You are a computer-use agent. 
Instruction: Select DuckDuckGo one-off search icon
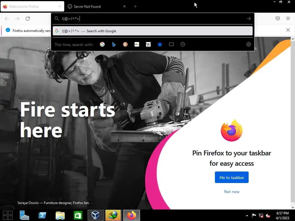coord(125,44)
